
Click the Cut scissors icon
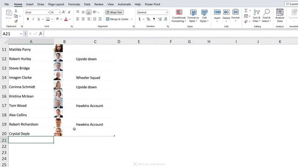(16, 11)
